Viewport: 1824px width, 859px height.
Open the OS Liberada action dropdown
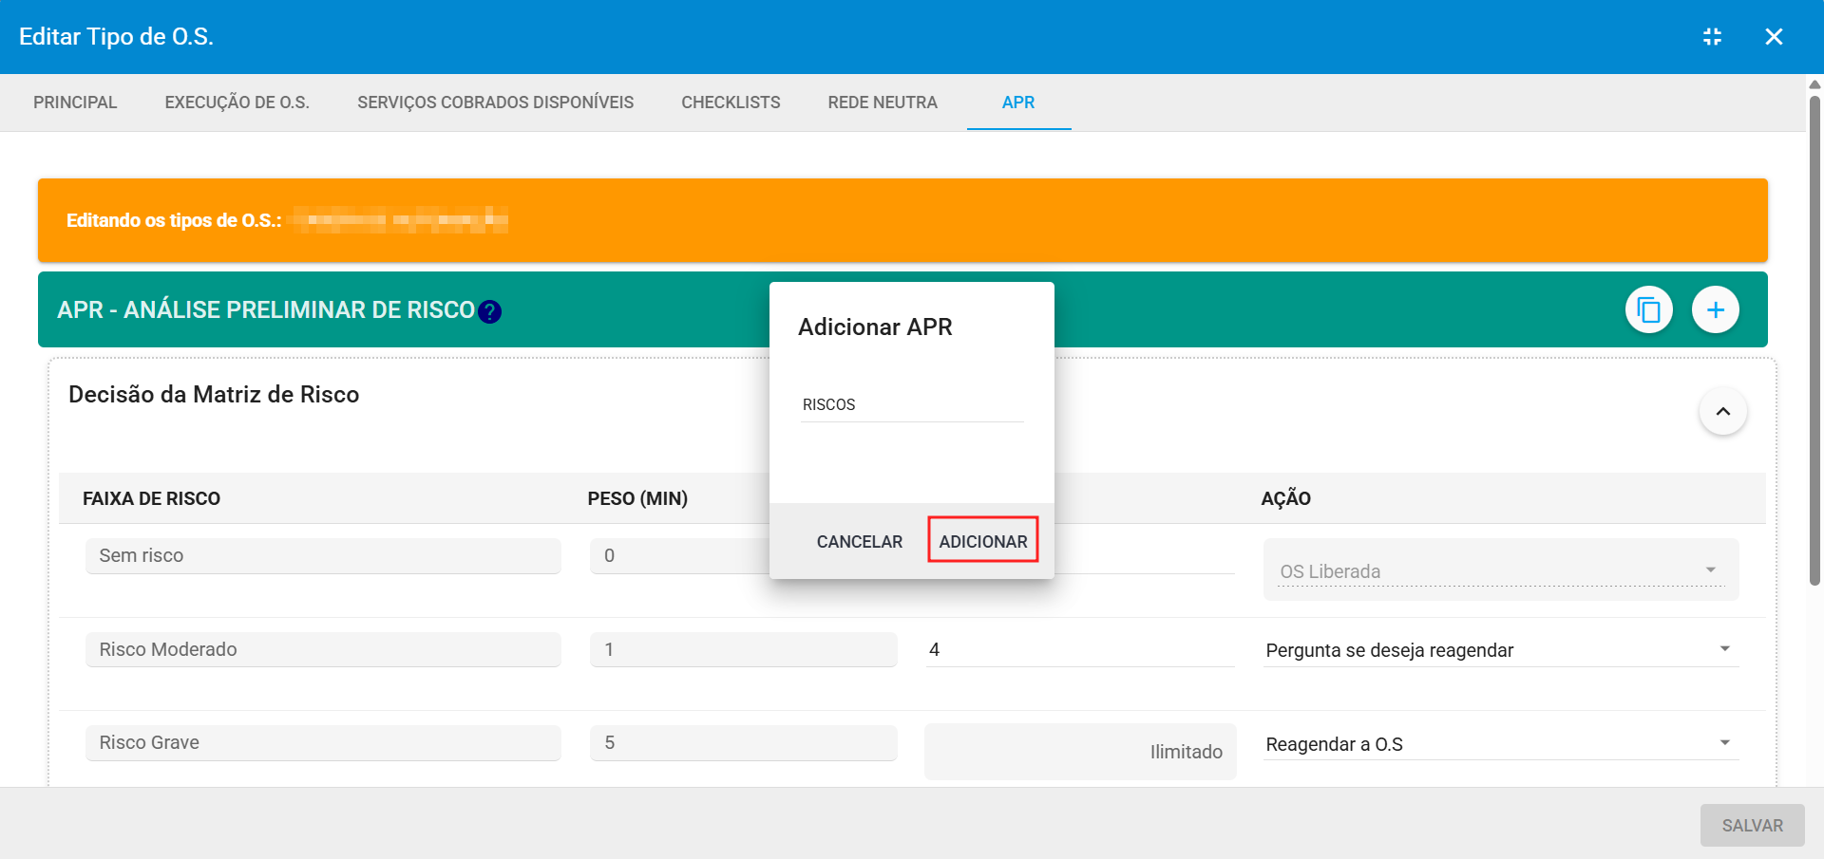point(1500,571)
